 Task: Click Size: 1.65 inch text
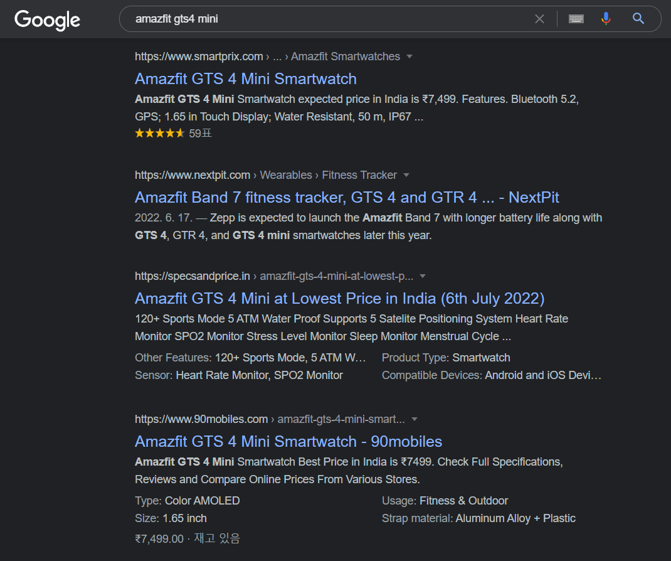click(x=171, y=518)
